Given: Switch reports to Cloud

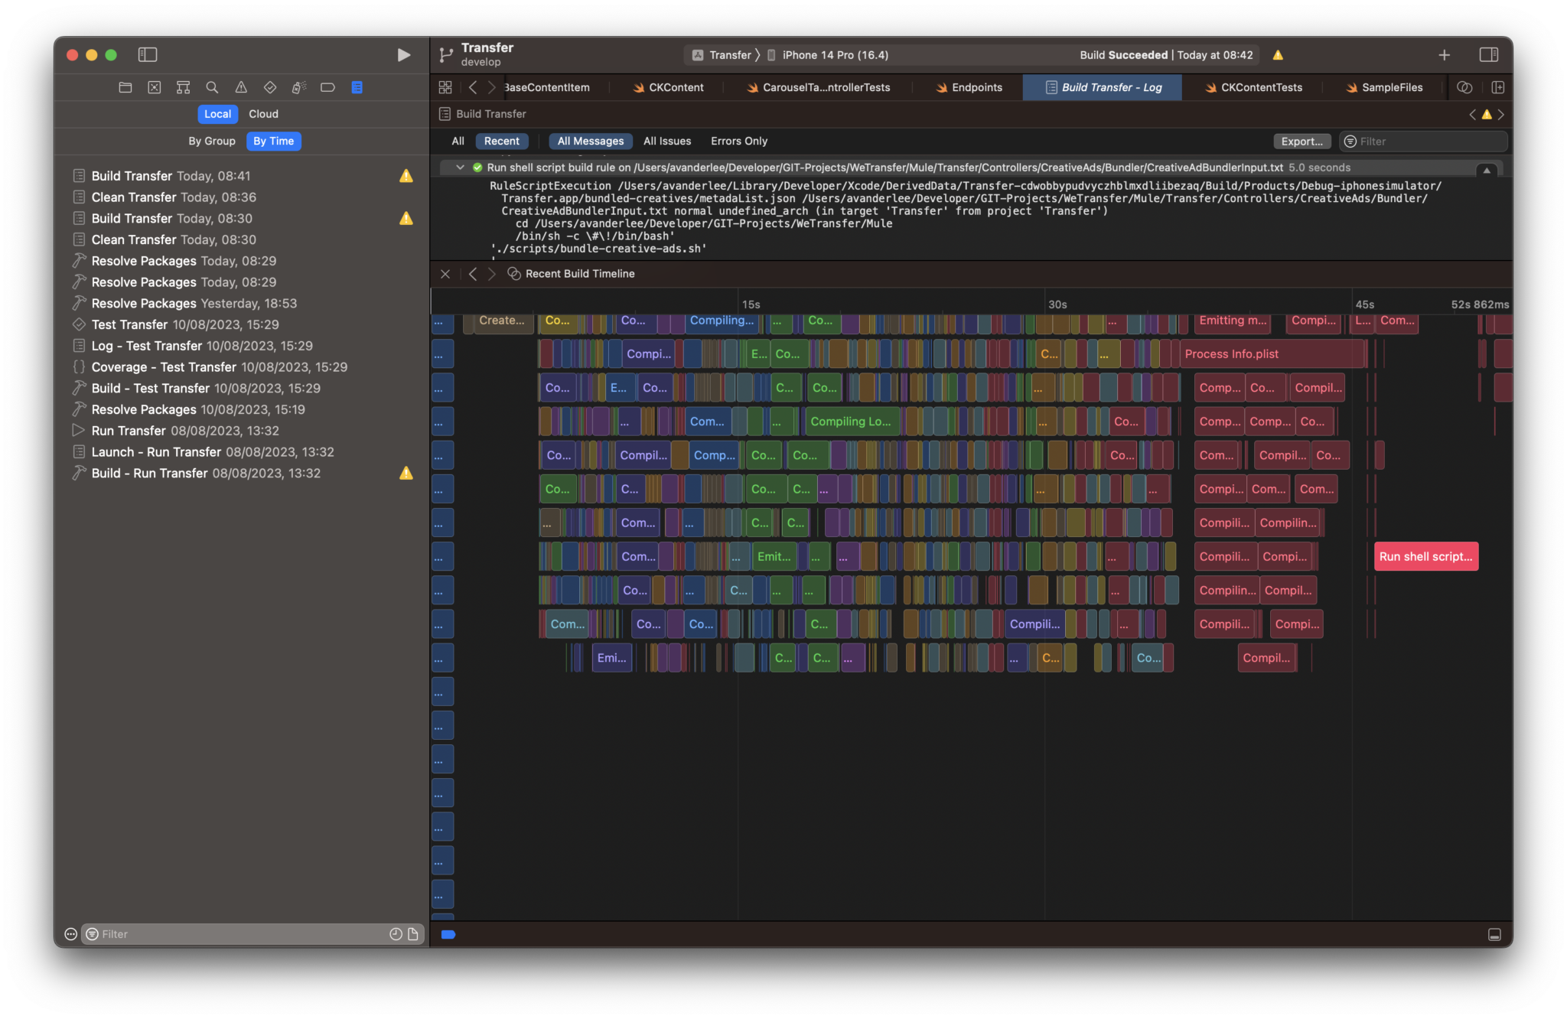Looking at the screenshot, I should click(263, 114).
